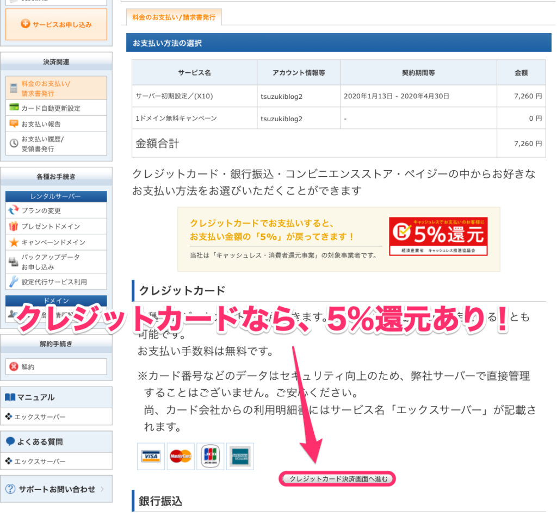Click the サービス名 column header
Screen dimensions: 557x517
coord(194,72)
